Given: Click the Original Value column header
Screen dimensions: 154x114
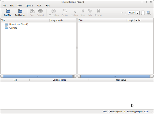Looking at the screenshot, I should coord(59,80).
